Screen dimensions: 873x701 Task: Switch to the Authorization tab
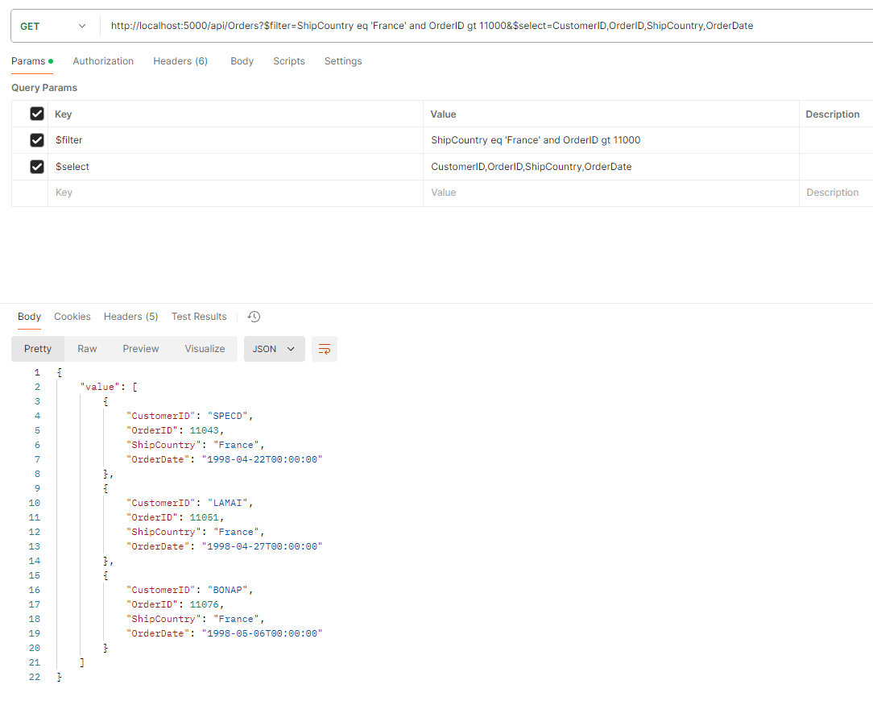click(103, 61)
